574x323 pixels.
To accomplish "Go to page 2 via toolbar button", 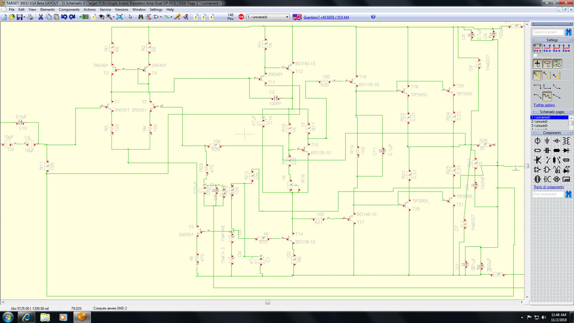I will click(196, 17).
